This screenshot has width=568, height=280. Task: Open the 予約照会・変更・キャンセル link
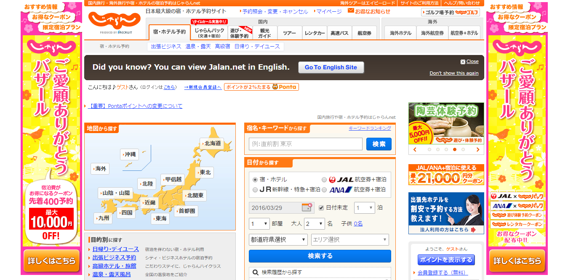click(x=275, y=12)
